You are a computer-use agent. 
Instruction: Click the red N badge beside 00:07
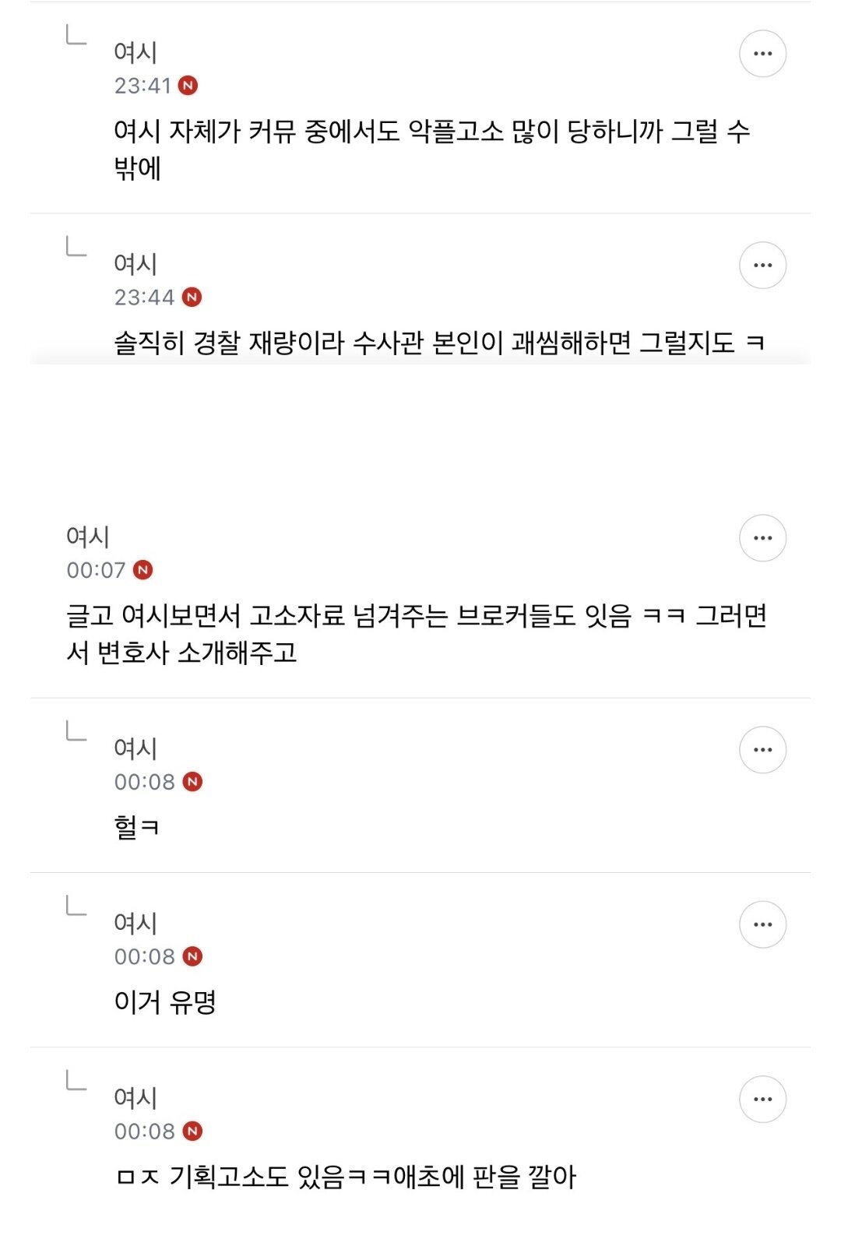pos(143,570)
